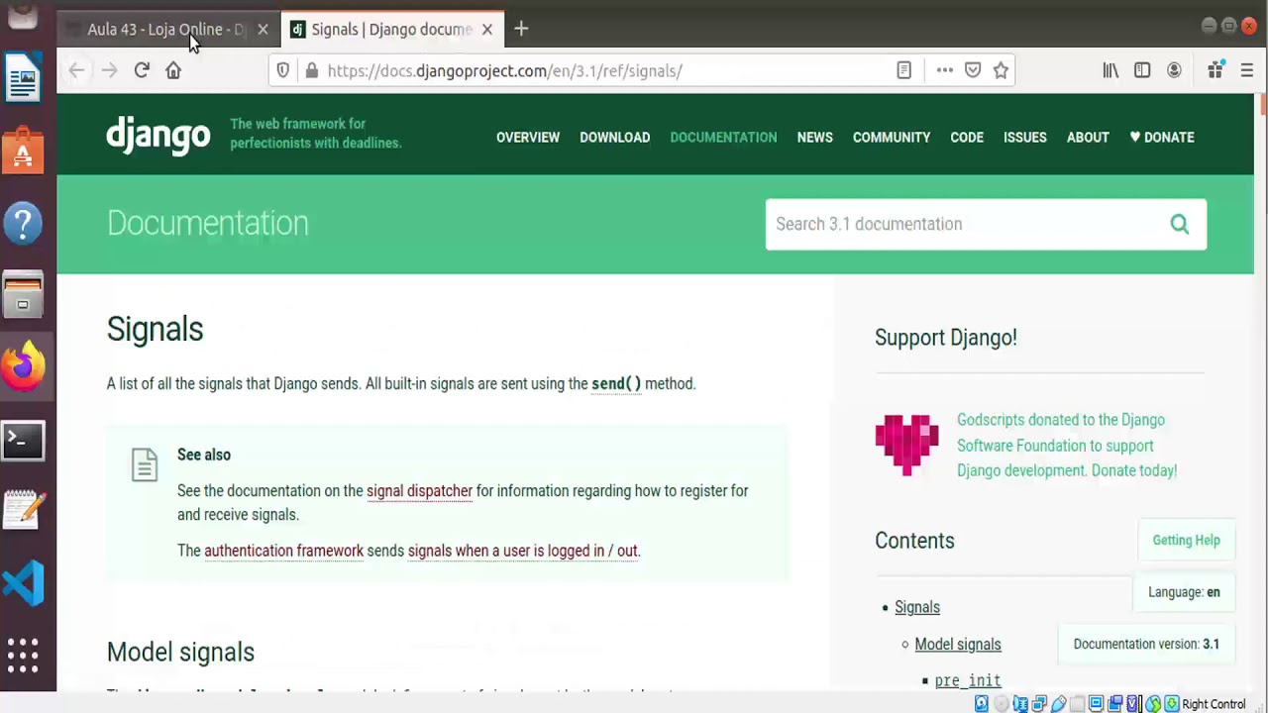Toggle reader view in the address bar
The width and height of the screenshot is (1268, 713).
click(903, 70)
